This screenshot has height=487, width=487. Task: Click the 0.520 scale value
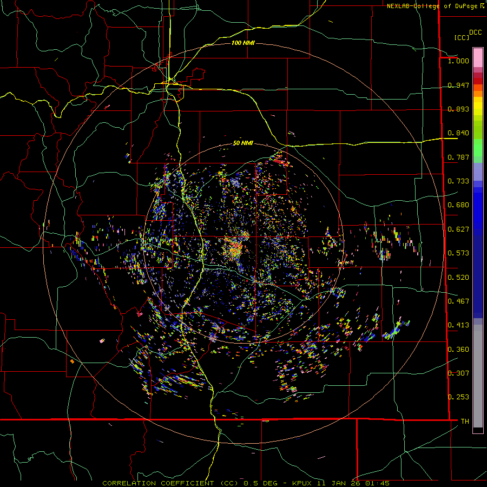pos(458,278)
